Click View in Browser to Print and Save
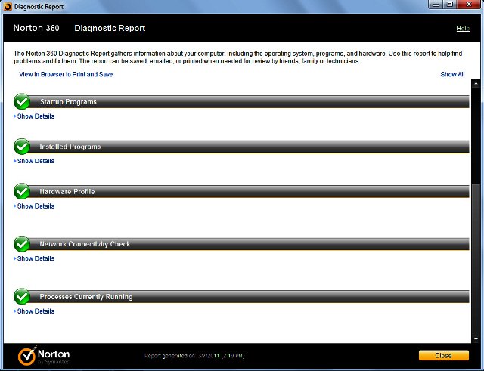 66,74
